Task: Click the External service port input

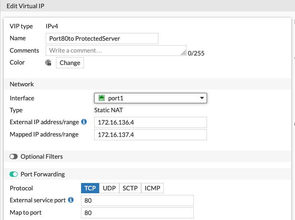Action: (x=137, y=201)
